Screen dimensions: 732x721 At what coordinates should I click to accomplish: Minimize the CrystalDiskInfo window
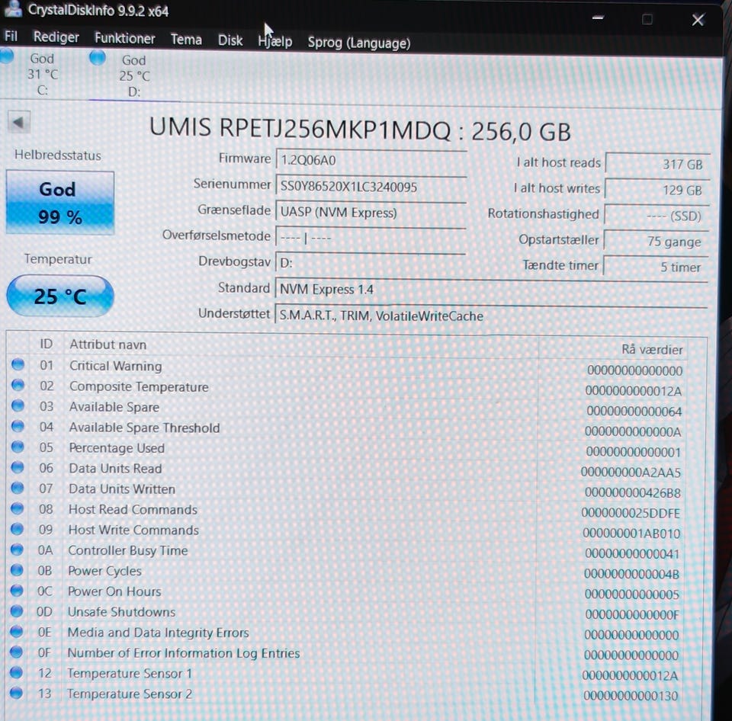(x=598, y=18)
